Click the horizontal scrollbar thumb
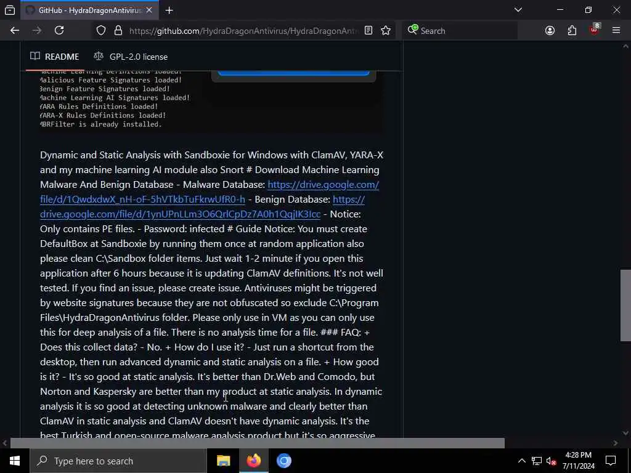631x473 pixels. [258, 443]
